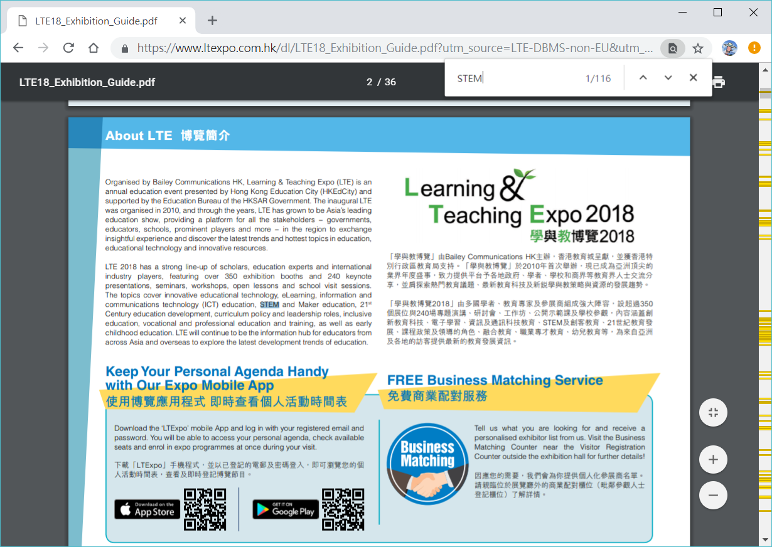Screen dimensions: 772x547
Task: Click the PDF page number field
Action: tap(370, 82)
